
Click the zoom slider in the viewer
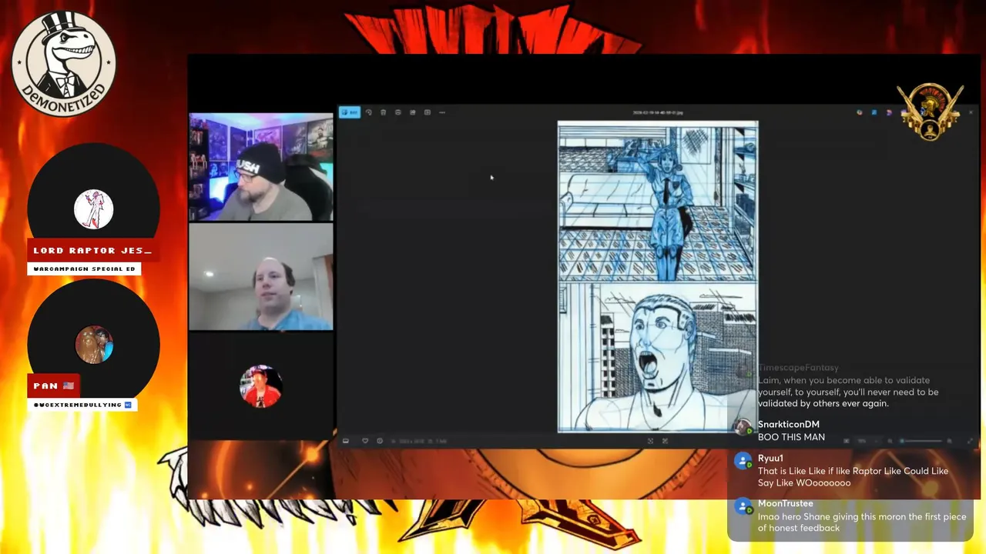tap(921, 441)
